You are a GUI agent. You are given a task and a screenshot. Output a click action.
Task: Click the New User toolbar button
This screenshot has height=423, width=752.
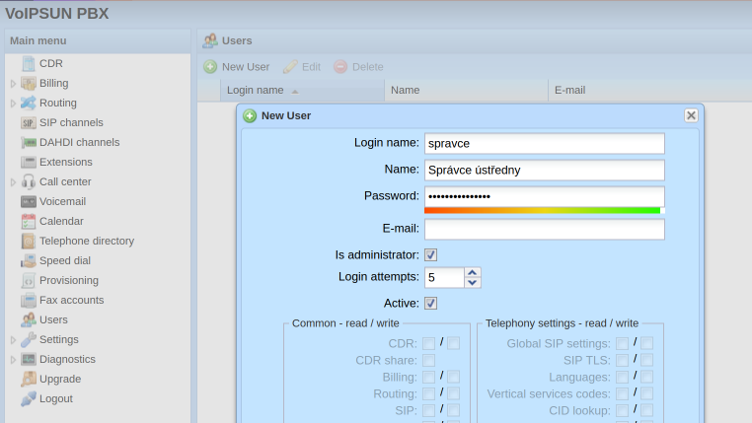tap(237, 67)
